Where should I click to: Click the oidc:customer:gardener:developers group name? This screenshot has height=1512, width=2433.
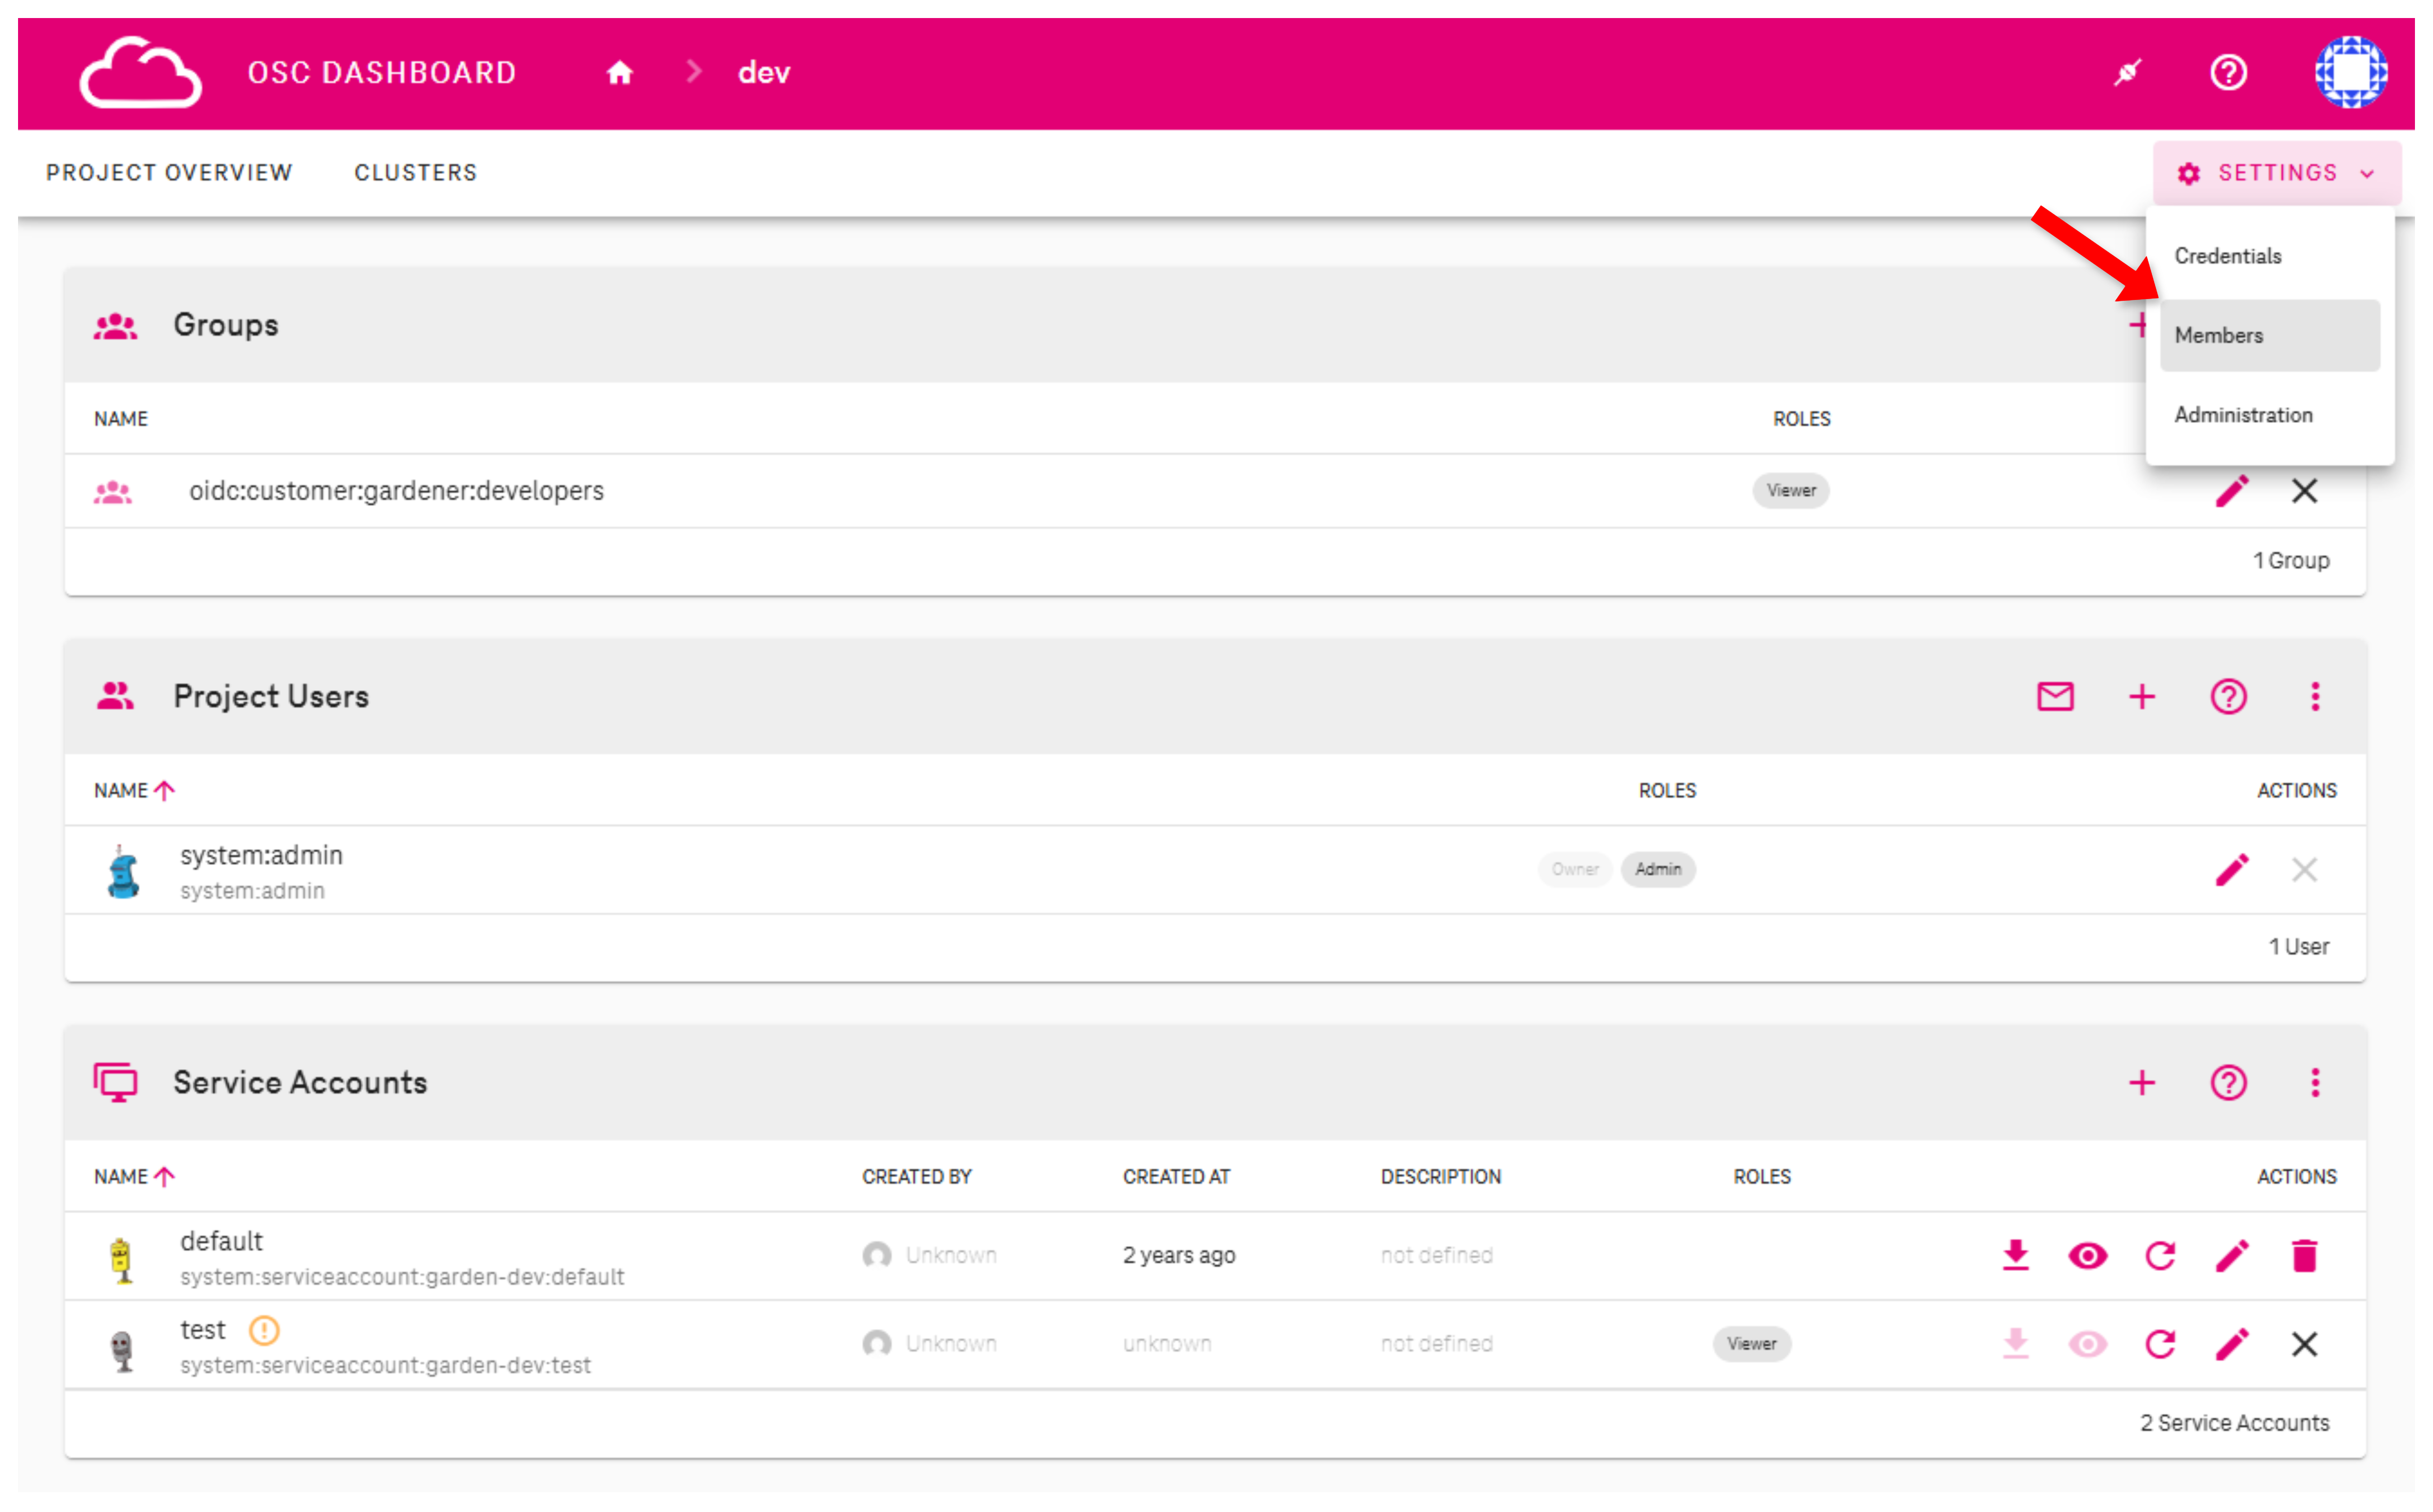[x=396, y=491]
